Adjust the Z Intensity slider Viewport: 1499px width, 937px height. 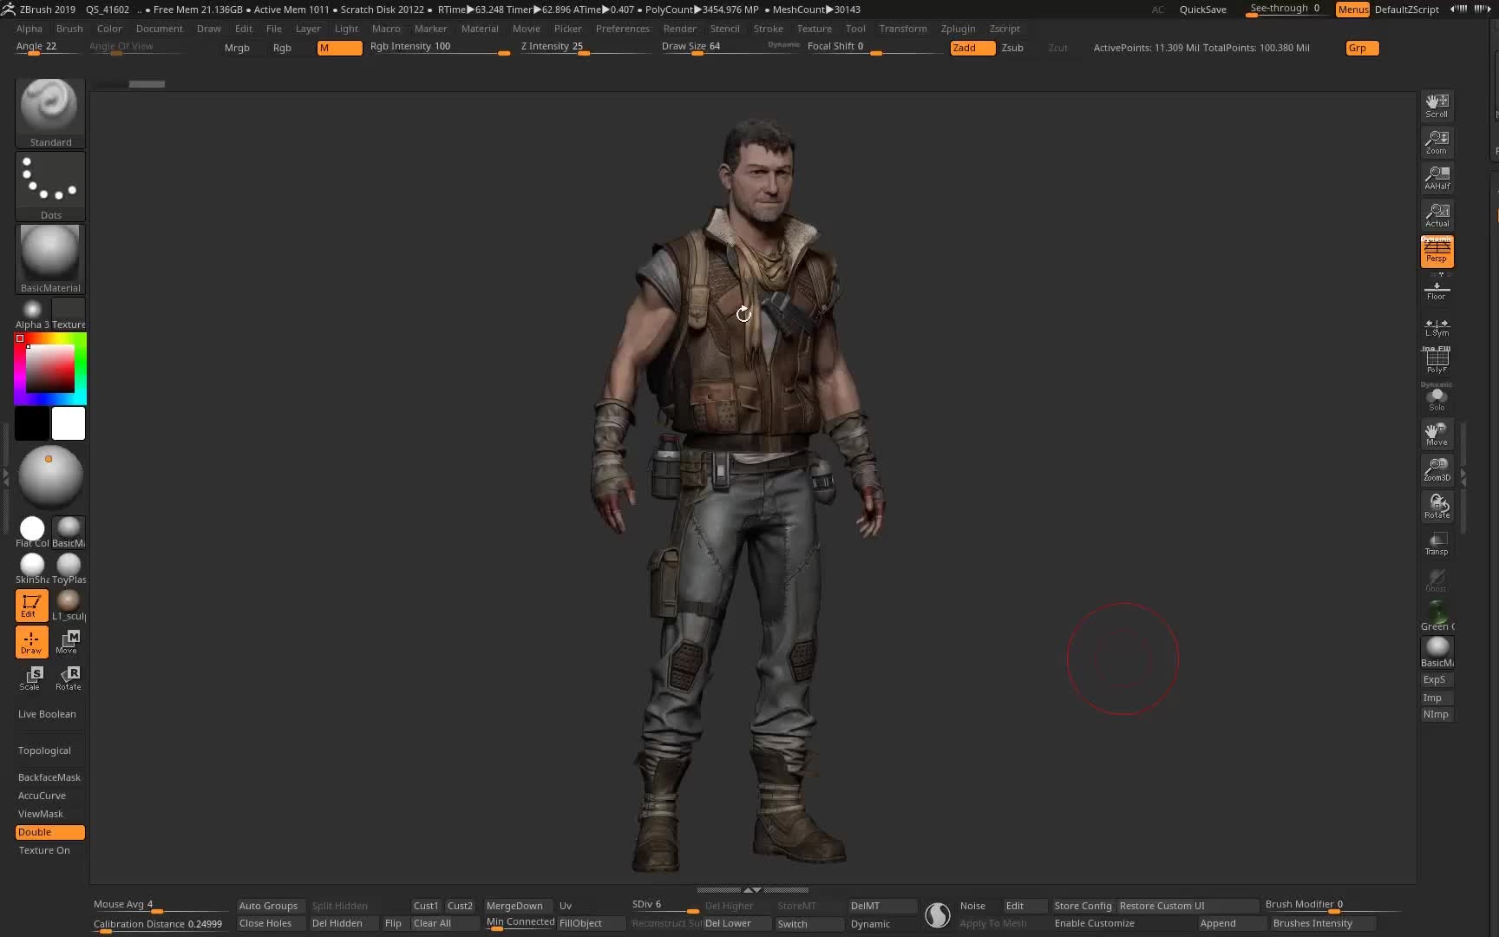click(x=586, y=48)
